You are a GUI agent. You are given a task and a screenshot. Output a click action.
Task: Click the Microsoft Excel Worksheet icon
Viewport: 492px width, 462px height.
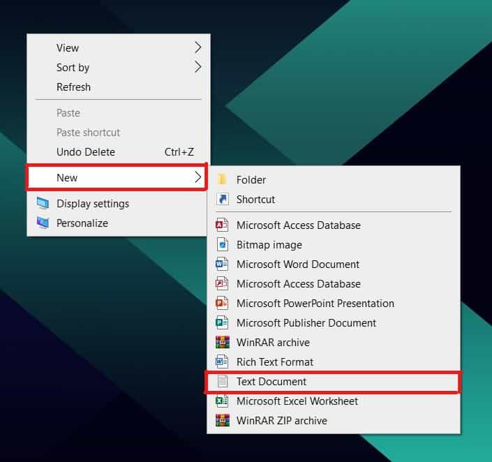coord(222,401)
